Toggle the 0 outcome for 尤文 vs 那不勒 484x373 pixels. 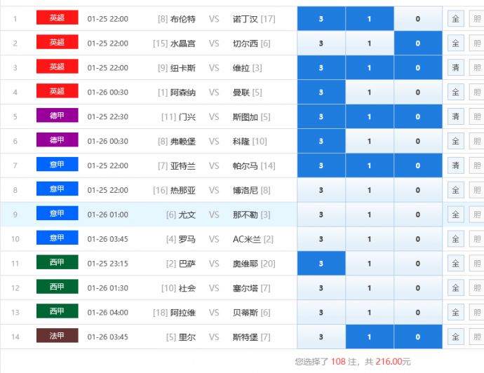[x=418, y=215]
